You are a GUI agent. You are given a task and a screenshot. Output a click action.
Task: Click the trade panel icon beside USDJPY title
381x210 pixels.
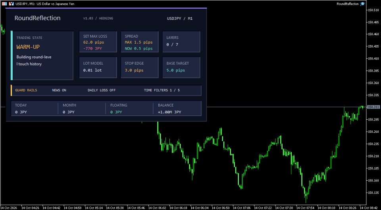pos(5,4)
